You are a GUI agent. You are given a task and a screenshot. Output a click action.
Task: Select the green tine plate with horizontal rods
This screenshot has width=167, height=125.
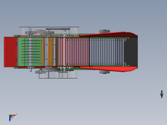point(30,52)
